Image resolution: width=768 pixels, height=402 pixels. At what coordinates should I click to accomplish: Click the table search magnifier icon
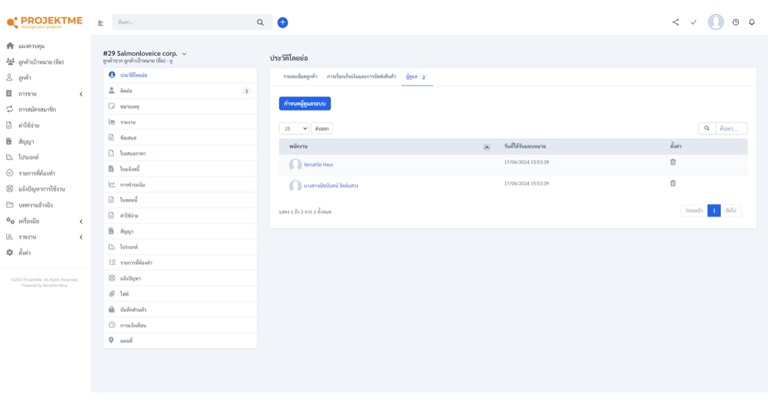point(707,128)
